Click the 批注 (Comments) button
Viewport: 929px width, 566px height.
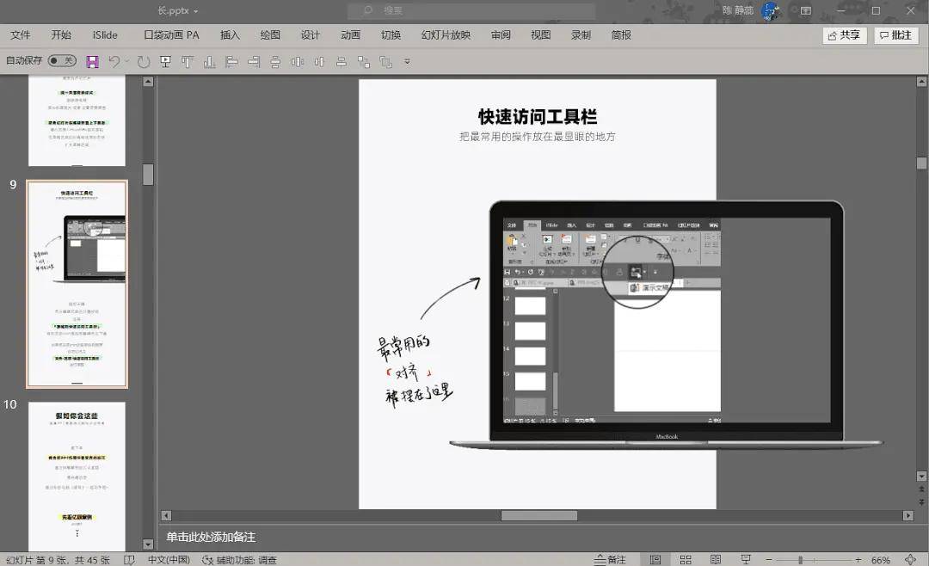(x=895, y=35)
